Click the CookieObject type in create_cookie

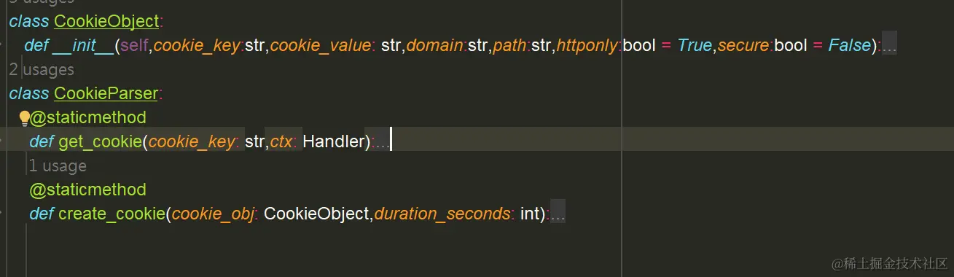point(316,214)
